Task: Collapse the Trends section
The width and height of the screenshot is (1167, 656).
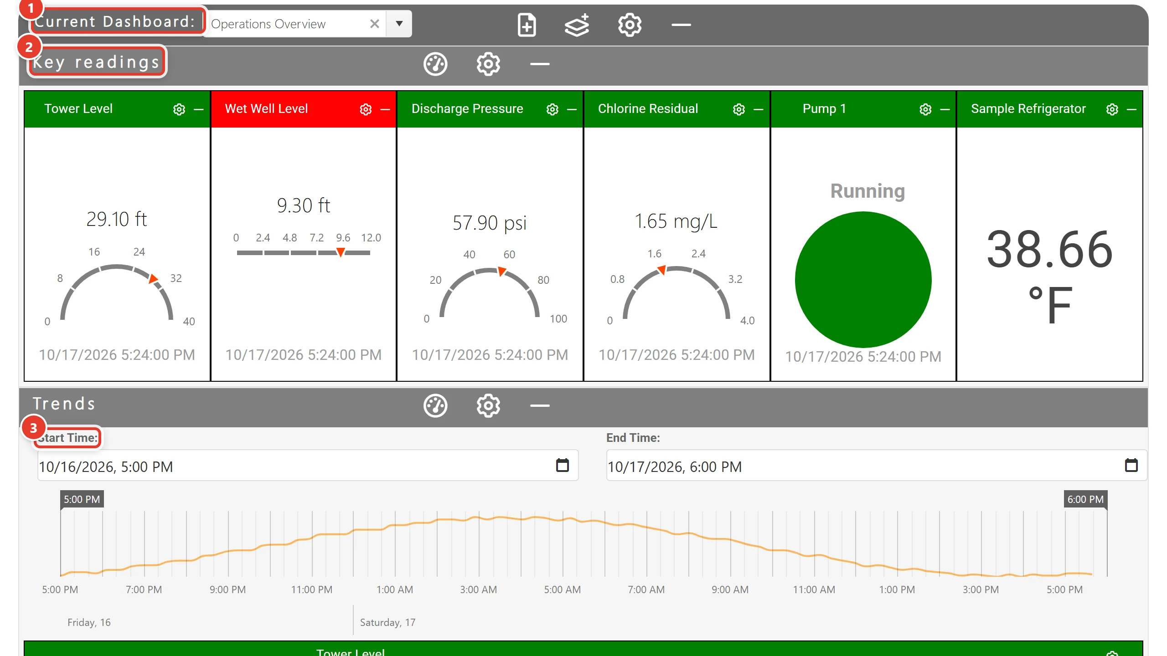Action: coord(540,405)
